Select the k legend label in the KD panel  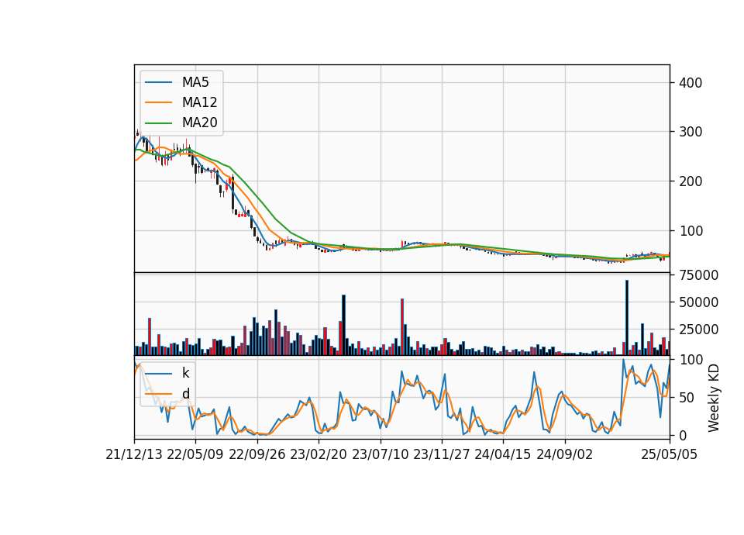click(x=185, y=373)
